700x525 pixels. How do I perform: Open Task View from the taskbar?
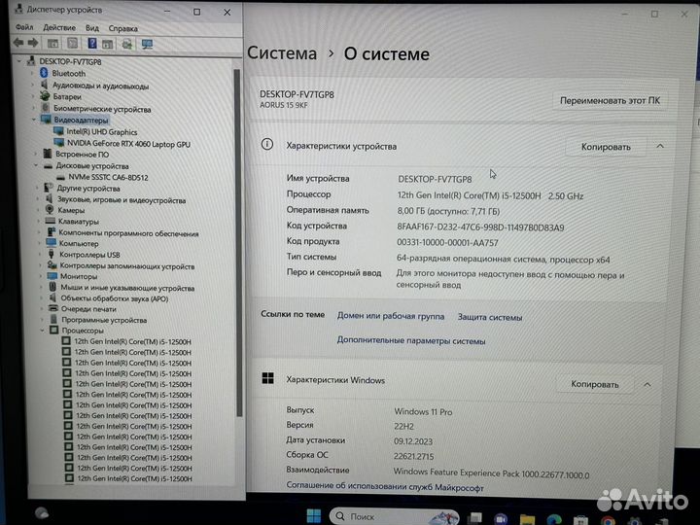[x=474, y=518]
